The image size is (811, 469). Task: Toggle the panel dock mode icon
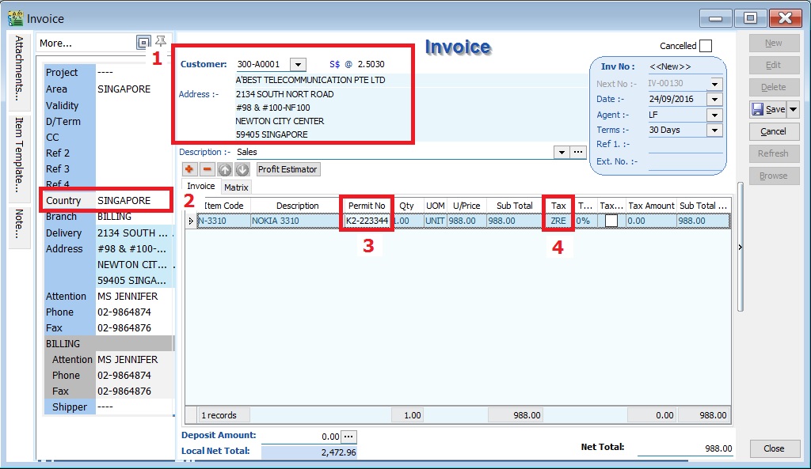145,43
